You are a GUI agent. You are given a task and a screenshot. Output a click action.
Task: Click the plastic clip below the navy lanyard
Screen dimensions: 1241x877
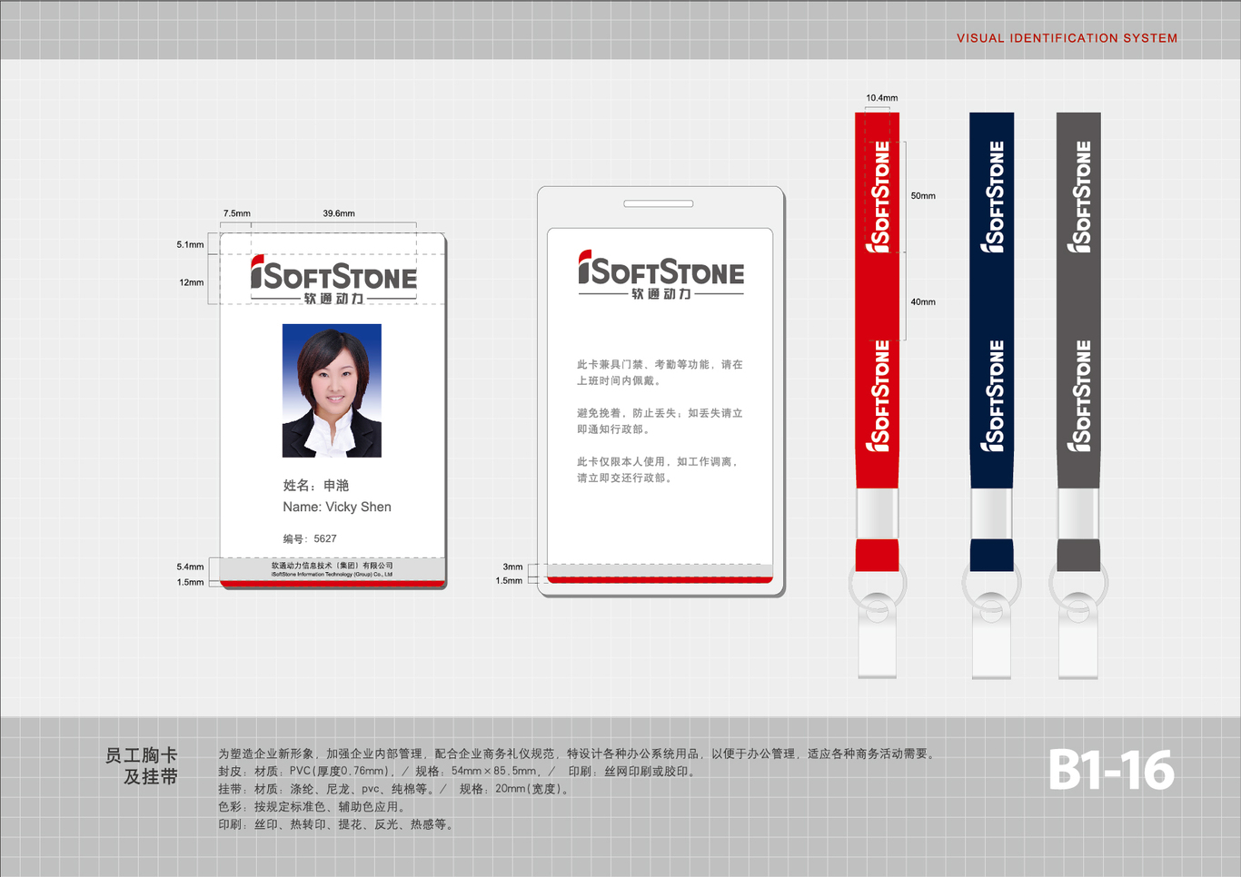click(992, 636)
